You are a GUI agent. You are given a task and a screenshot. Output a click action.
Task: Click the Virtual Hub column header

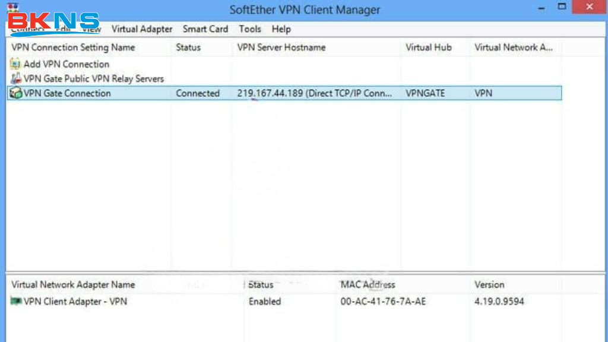[429, 47]
